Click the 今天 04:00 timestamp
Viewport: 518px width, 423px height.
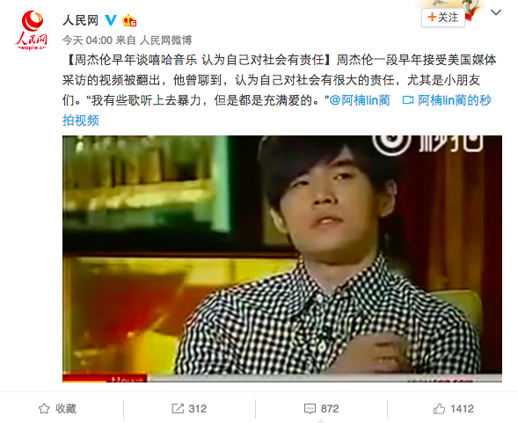(x=87, y=40)
